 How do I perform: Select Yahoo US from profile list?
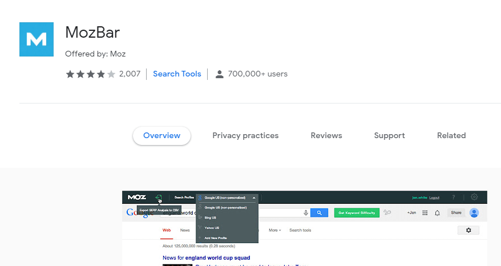pyautogui.click(x=212, y=228)
